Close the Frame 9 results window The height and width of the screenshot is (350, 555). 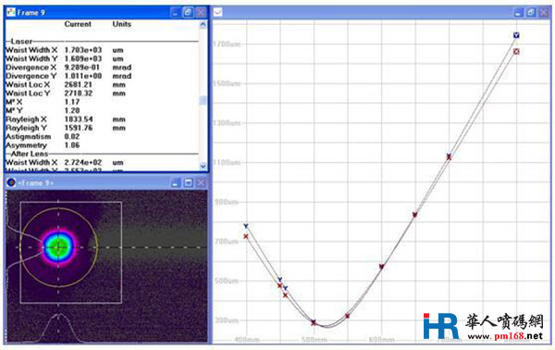(201, 12)
